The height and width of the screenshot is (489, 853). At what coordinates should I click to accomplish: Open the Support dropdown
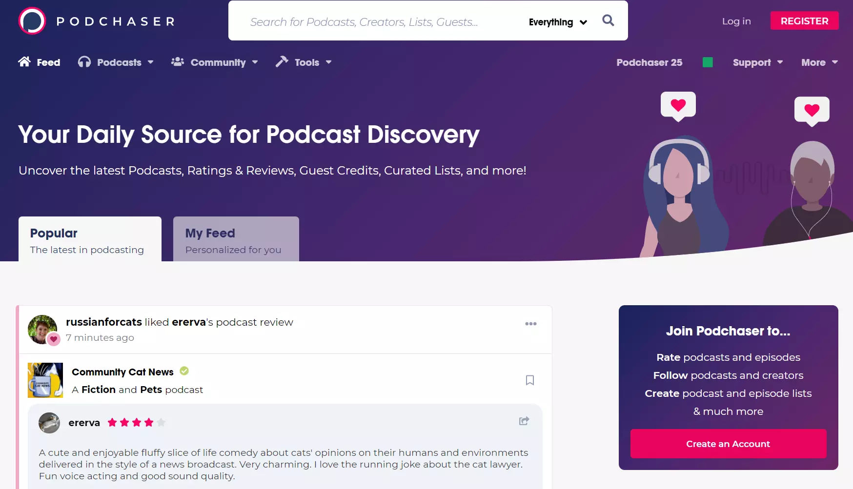pyautogui.click(x=757, y=62)
